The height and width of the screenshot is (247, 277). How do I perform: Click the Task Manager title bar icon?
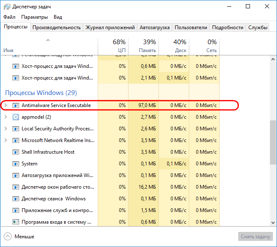[x=7, y=7]
